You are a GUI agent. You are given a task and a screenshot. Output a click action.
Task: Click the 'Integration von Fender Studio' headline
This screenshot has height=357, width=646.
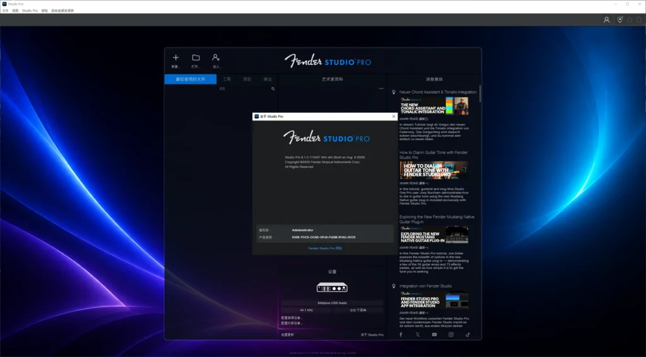click(x=425, y=286)
